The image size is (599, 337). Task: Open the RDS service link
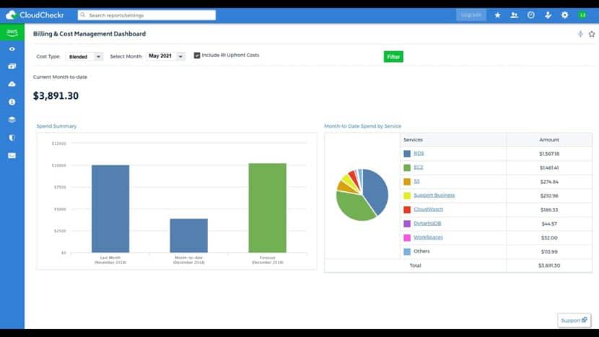419,153
